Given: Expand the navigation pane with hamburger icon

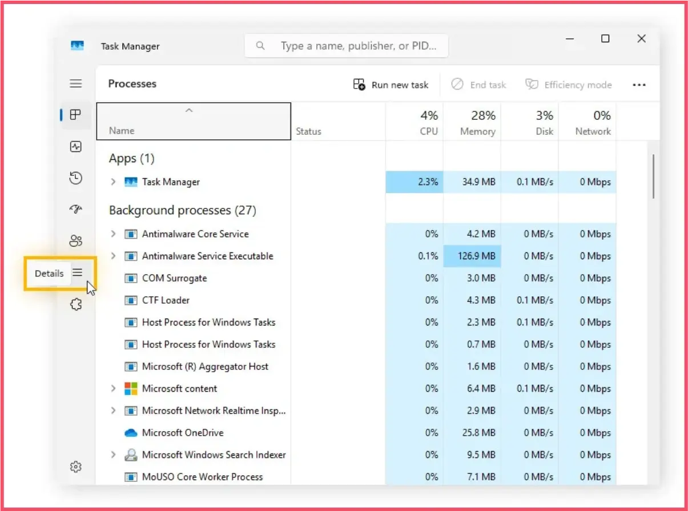Looking at the screenshot, I should (x=75, y=83).
